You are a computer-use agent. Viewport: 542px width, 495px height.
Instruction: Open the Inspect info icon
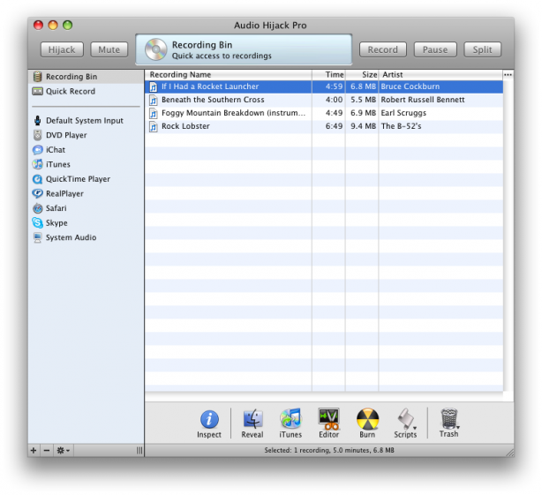tap(209, 419)
